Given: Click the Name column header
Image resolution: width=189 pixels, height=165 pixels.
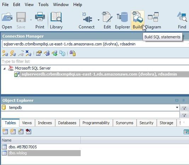Looking at the screenshot, I should (x=41, y=140).
